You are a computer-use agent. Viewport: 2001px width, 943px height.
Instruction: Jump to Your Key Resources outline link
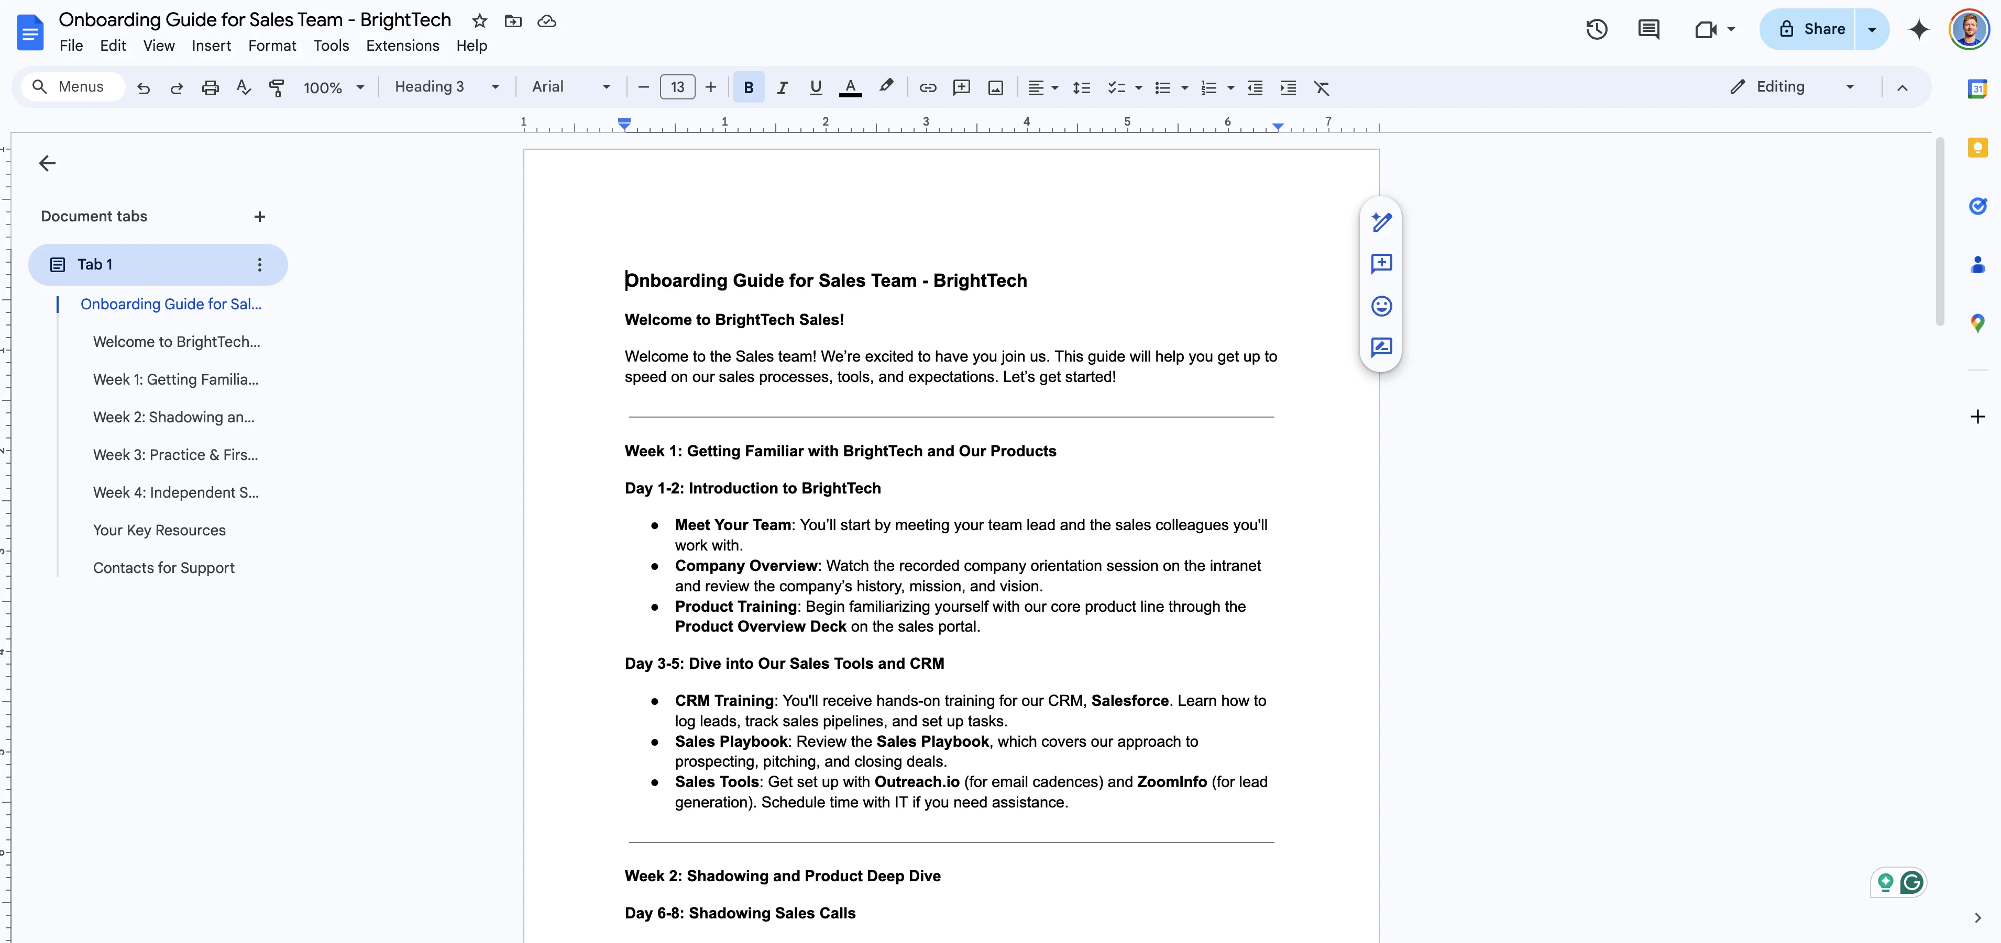pos(159,530)
